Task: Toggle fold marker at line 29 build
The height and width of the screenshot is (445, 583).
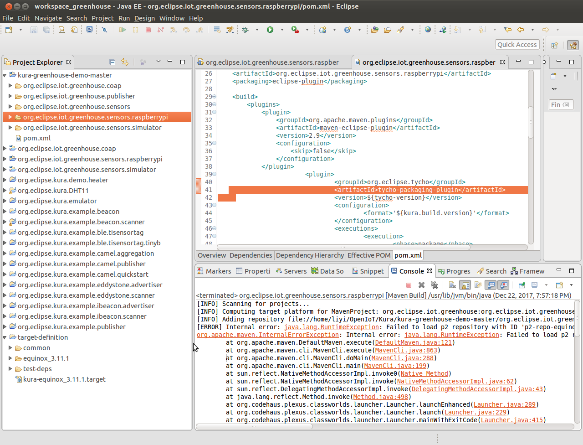Action: click(215, 97)
